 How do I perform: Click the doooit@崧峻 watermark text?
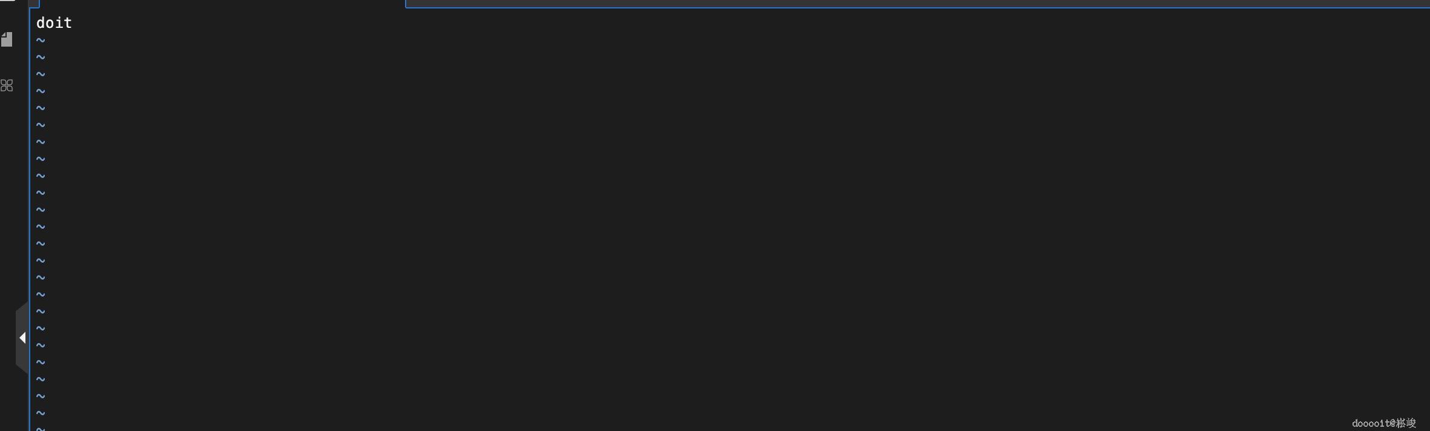pyautogui.click(x=1384, y=423)
